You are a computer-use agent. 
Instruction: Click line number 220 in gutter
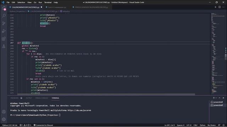(x=12, y=79)
